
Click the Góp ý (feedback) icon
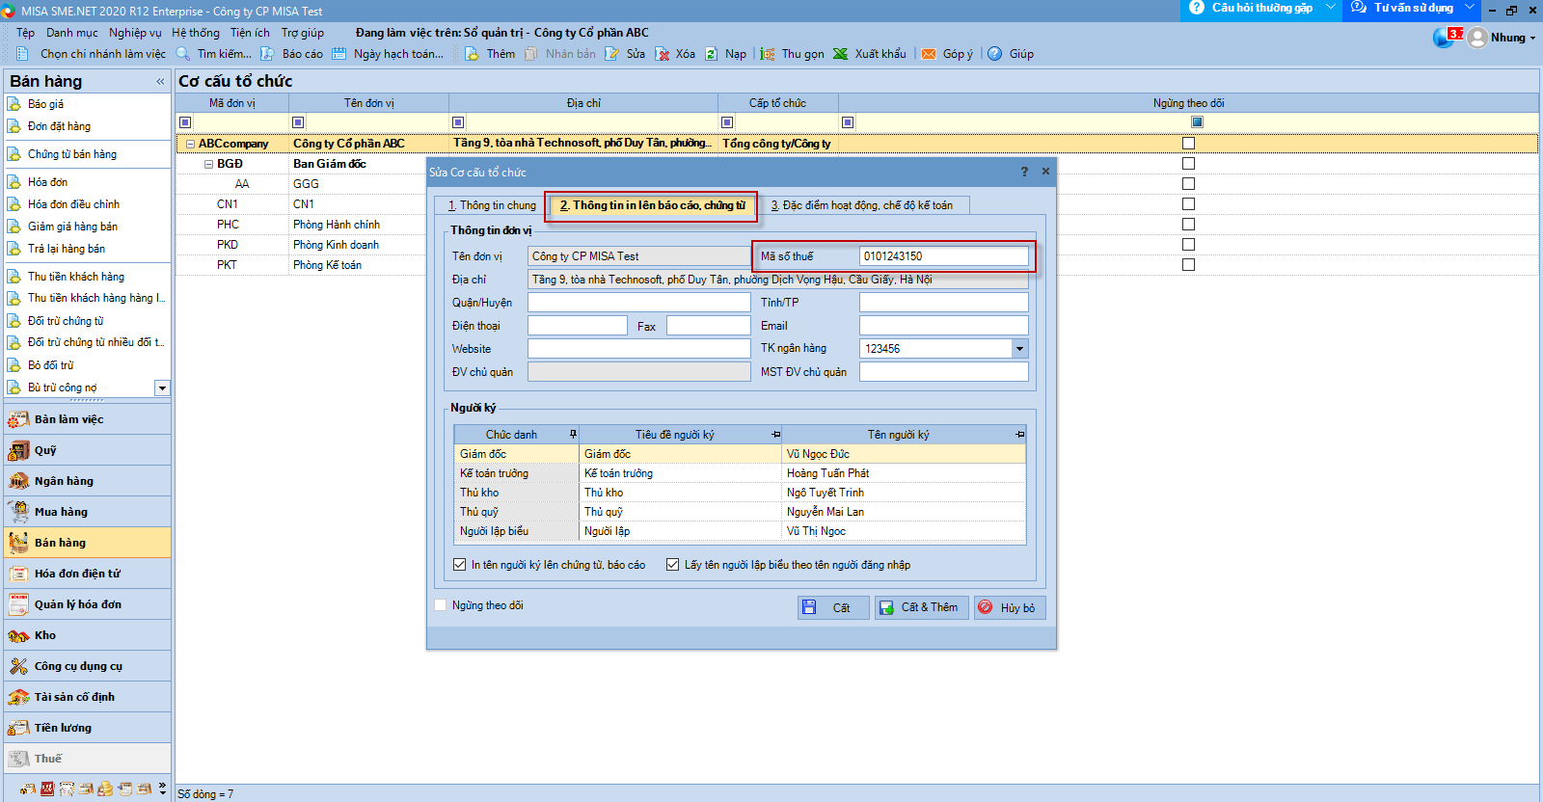tap(929, 54)
